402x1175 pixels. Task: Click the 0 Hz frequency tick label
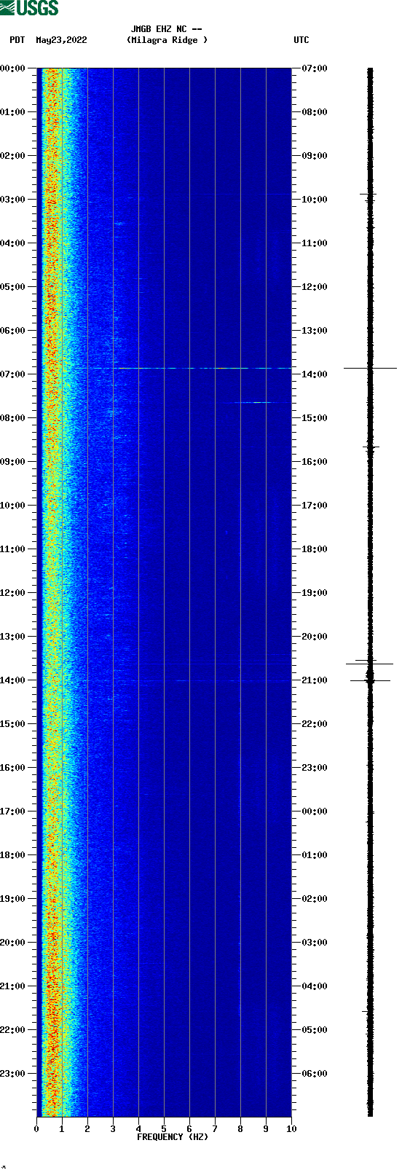click(x=36, y=1129)
